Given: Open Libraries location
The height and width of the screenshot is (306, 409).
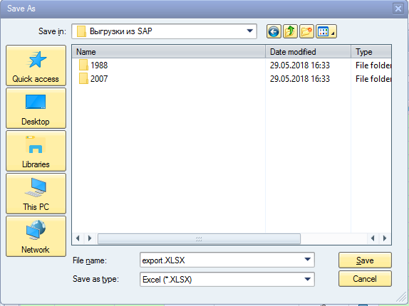Looking at the screenshot, I should [36, 151].
